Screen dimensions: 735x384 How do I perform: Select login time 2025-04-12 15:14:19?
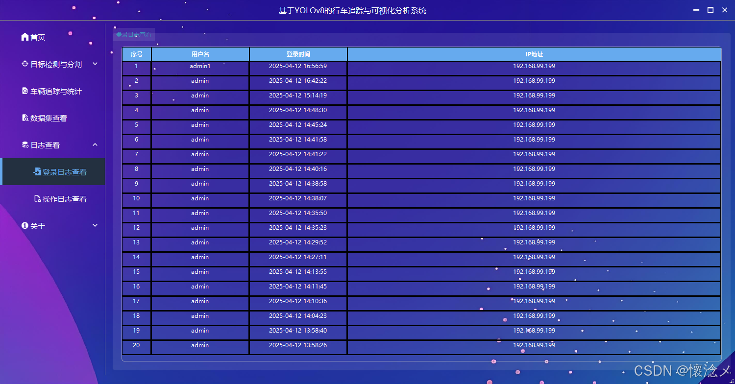298,96
